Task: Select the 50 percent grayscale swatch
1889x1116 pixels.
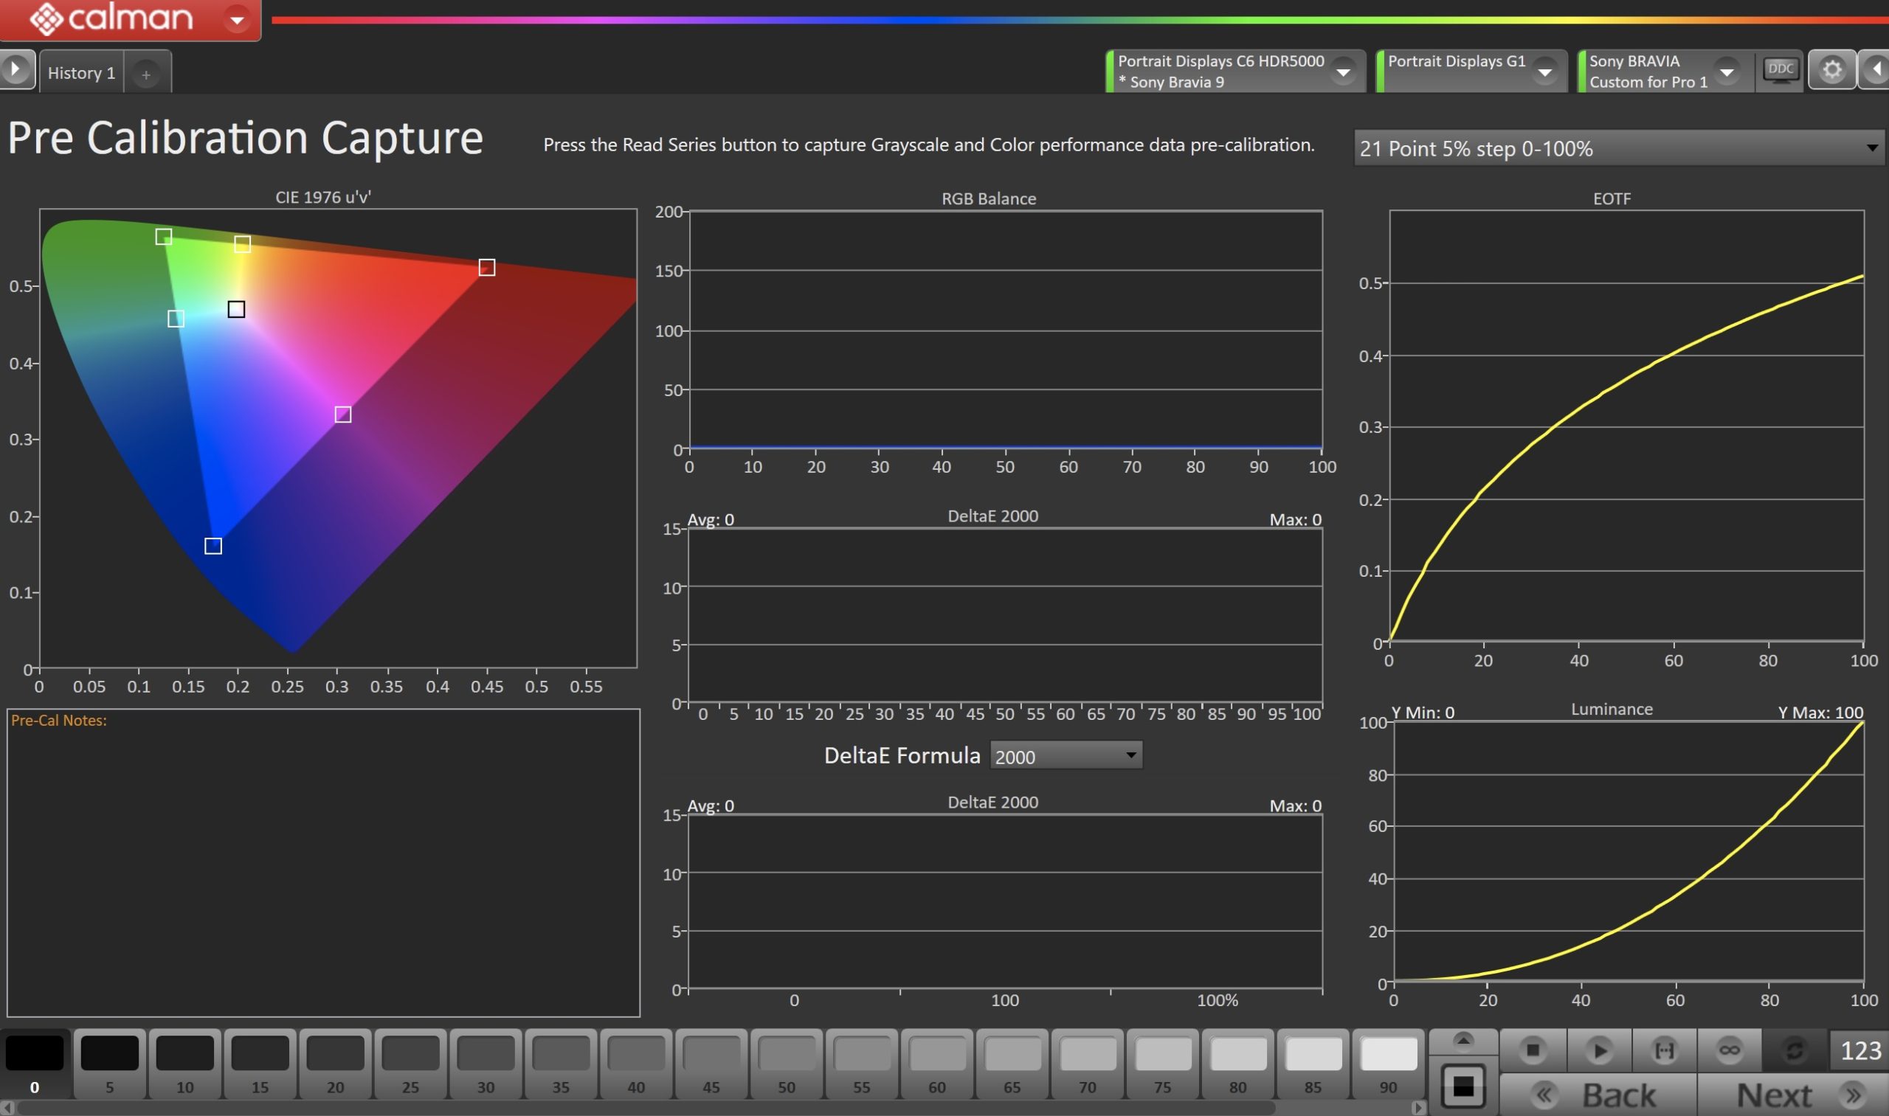Action: [x=786, y=1062]
